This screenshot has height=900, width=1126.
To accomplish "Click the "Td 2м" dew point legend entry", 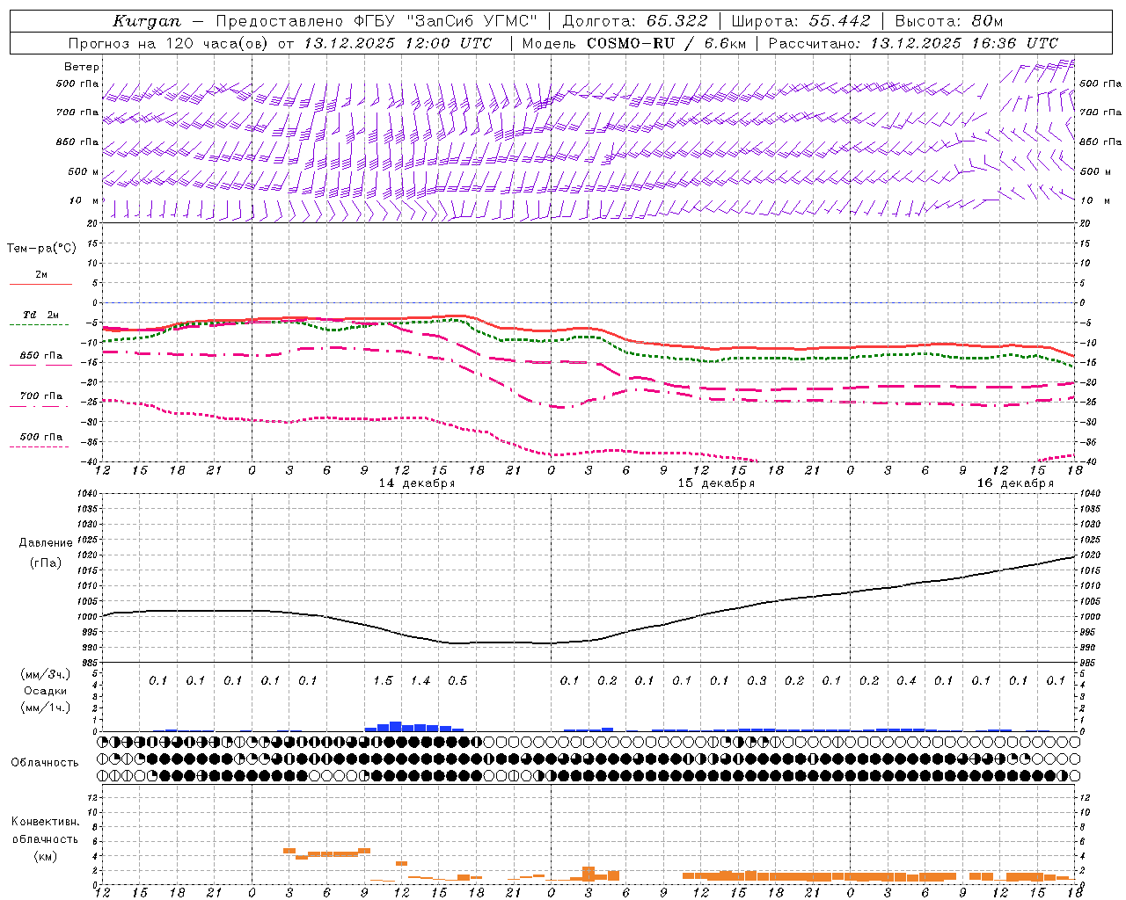I will [x=41, y=315].
